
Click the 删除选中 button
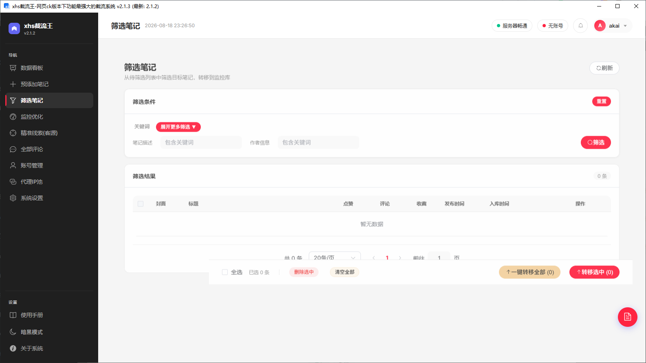[x=304, y=272]
